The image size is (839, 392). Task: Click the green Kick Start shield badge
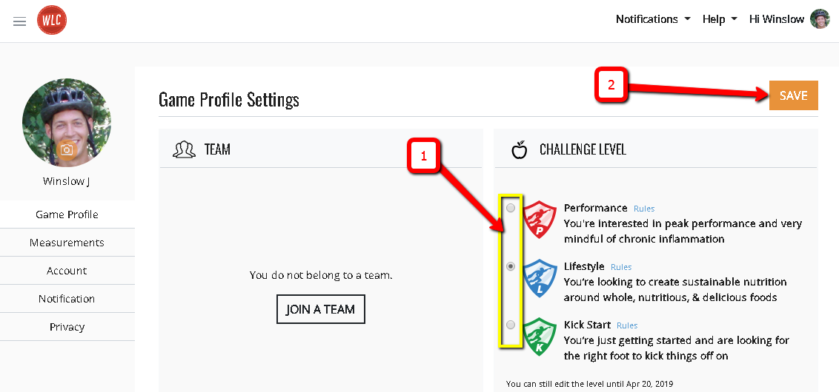pos(540,337)
